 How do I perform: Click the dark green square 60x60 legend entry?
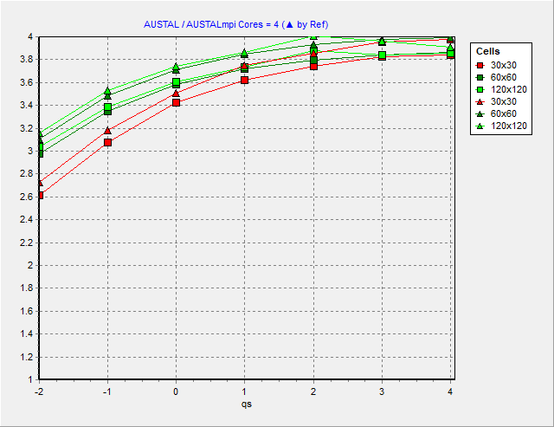[497, 77]
